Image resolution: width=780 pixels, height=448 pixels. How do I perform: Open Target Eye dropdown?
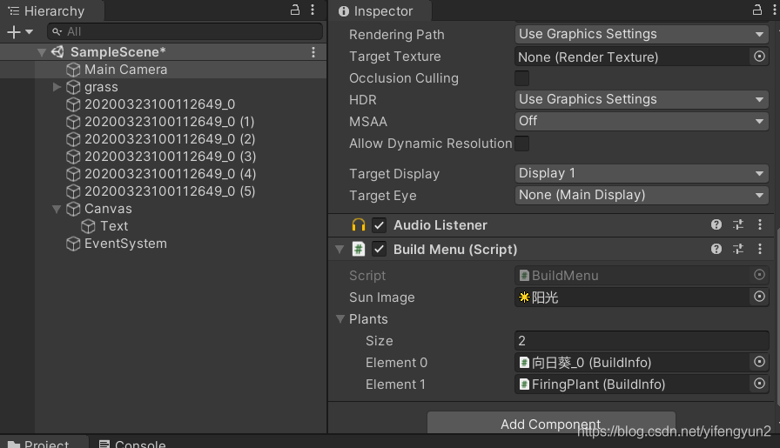coord(642,196)
